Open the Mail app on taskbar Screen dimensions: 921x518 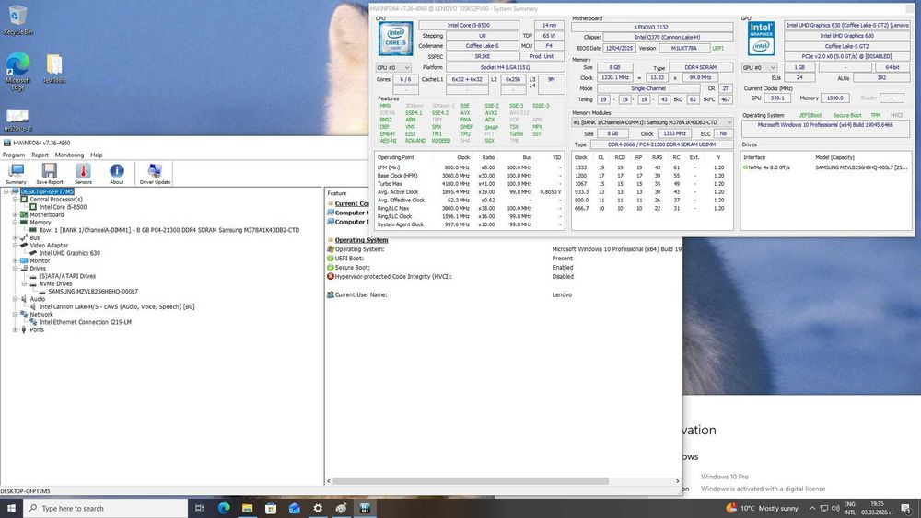(x=295, y=508)
